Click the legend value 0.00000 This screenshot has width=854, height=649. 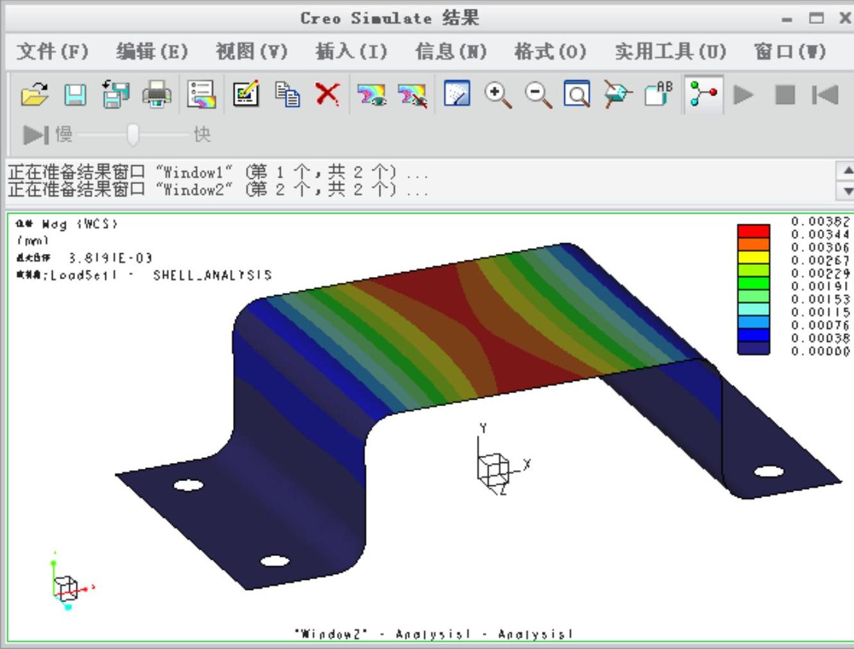click(x=820, y=351)
